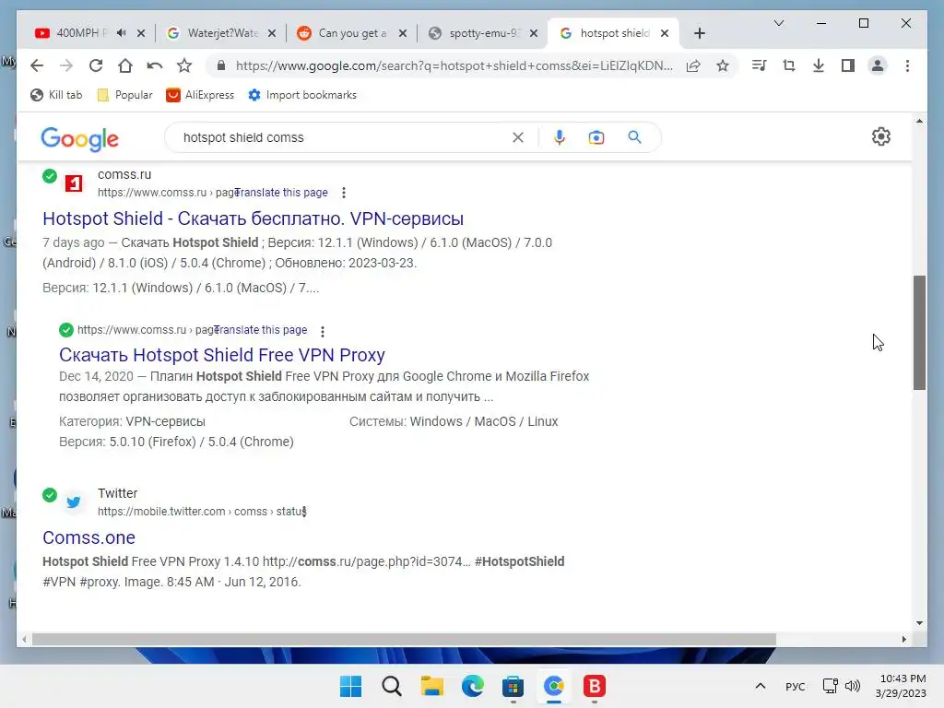Clear the Google search box

tap(518, 138)
